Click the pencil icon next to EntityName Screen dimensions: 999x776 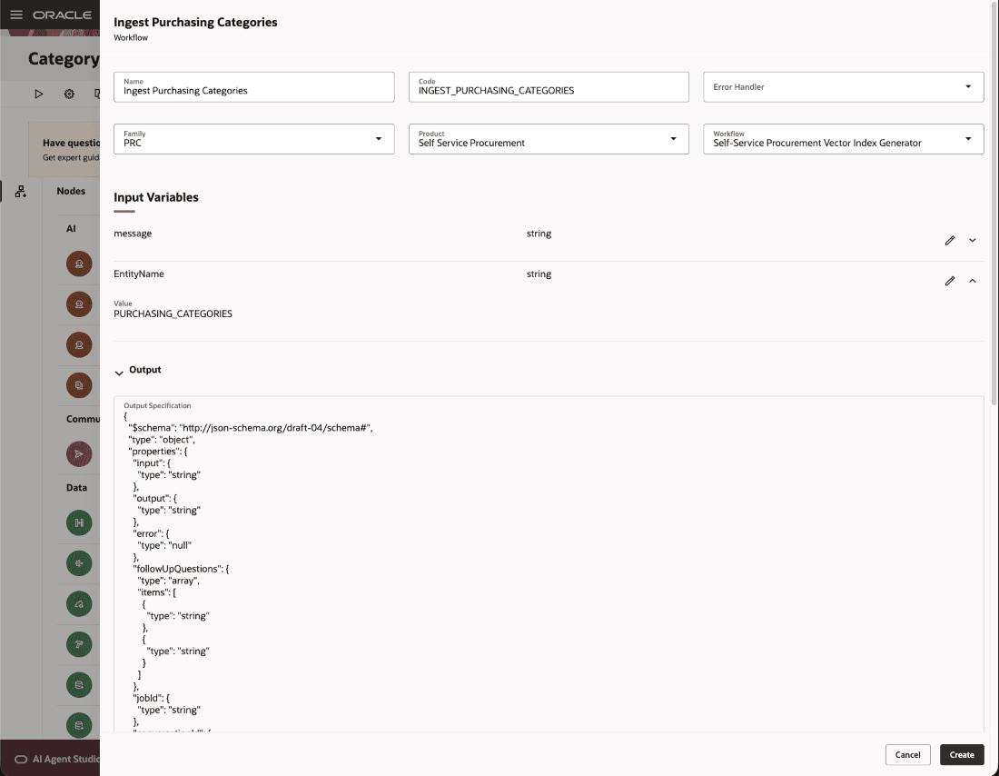click(950, 281)
